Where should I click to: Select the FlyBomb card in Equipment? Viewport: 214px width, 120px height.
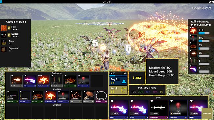tap(83, 81)
